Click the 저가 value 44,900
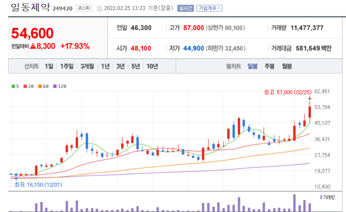 click(x=193, y=48)
